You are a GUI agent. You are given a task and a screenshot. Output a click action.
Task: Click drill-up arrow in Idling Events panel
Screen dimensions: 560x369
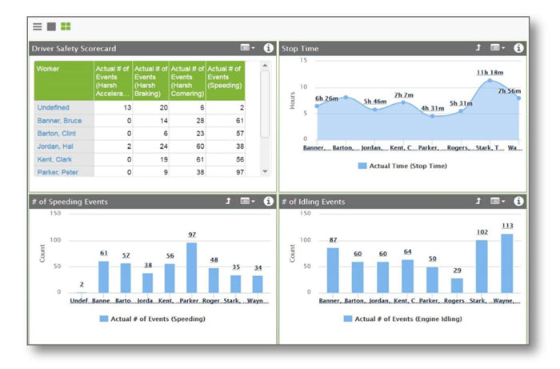478,202
